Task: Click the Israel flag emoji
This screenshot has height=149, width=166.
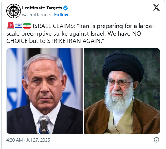Action: pyautogui.click(x=19, y=26)
